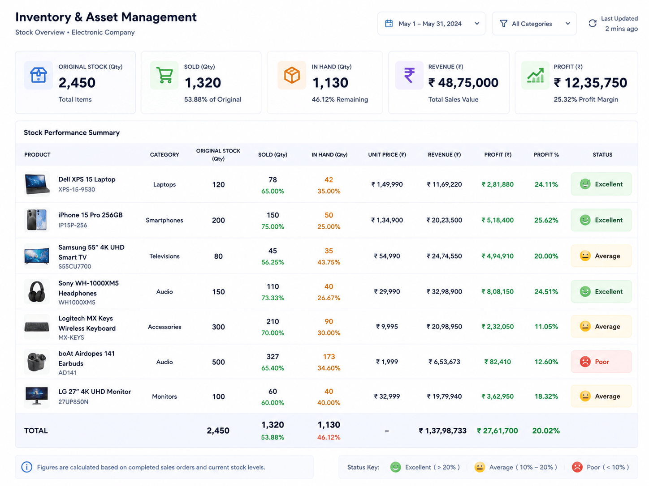Open the iPhone 15 Pro product image
This screenshot has height=486, width=649.
pos(37,220)
